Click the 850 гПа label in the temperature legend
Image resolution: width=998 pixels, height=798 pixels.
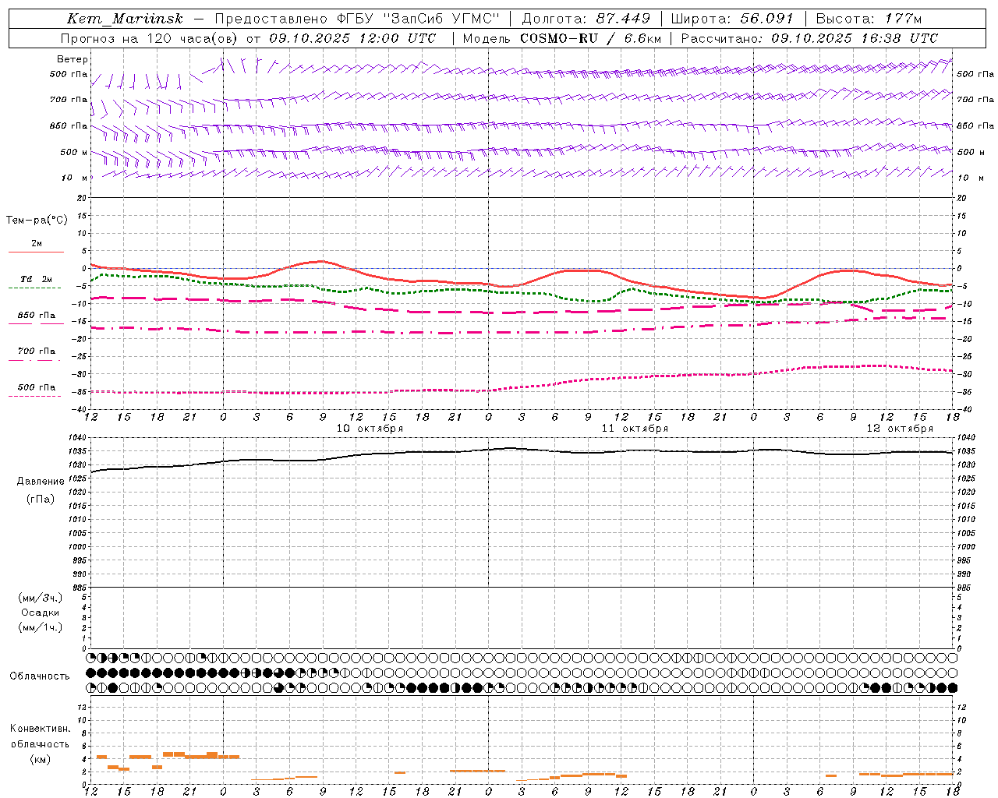click(x=37, y=316)
